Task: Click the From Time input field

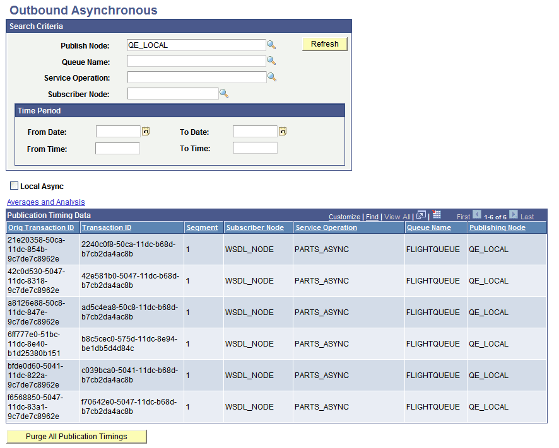Action: tap(117, 148)
